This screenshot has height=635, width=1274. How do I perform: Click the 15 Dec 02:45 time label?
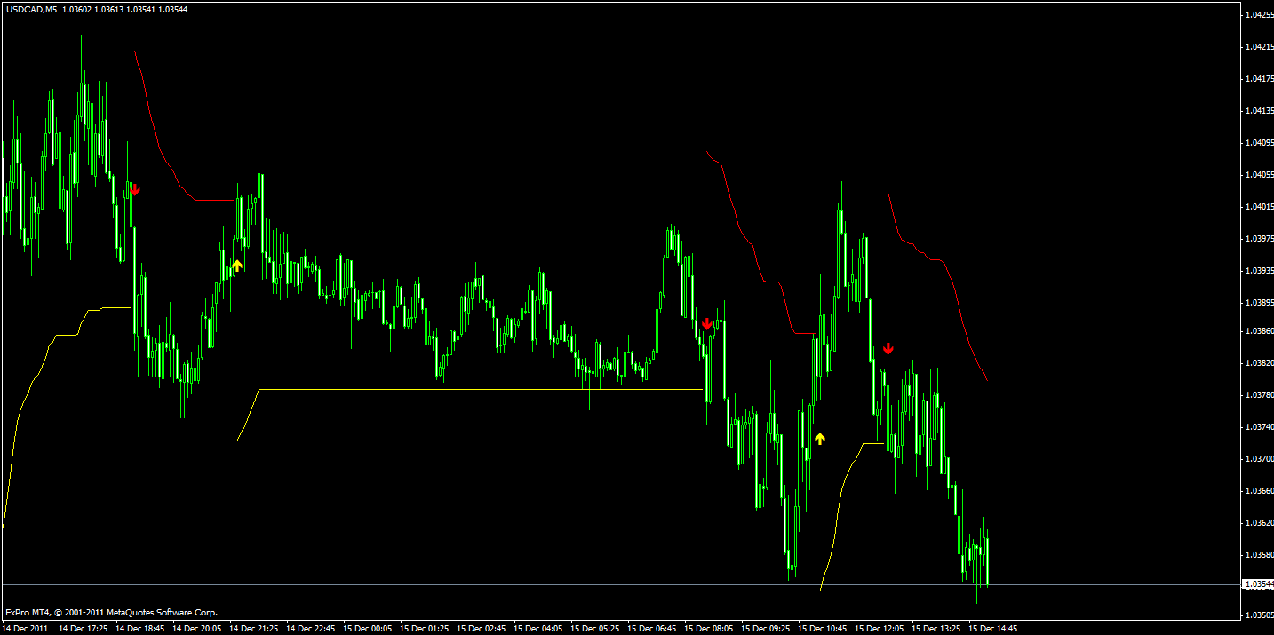coord(482,628)
